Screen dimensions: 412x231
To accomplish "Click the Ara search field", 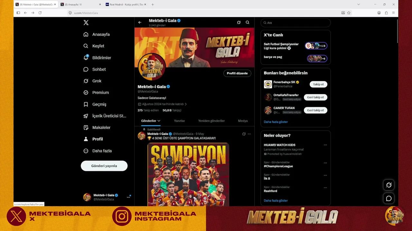I will (295, 23).
